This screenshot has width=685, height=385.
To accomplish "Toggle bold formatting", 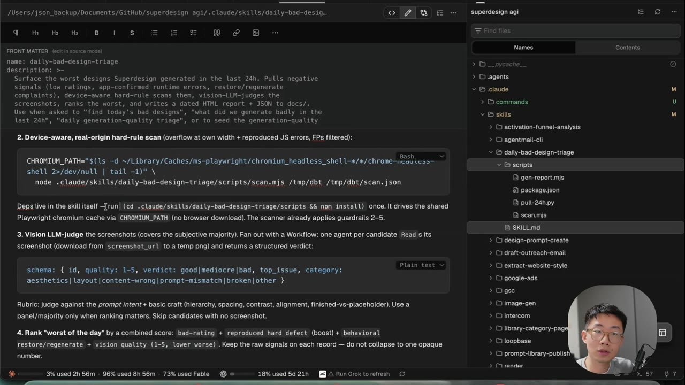I will click(96, 33).
